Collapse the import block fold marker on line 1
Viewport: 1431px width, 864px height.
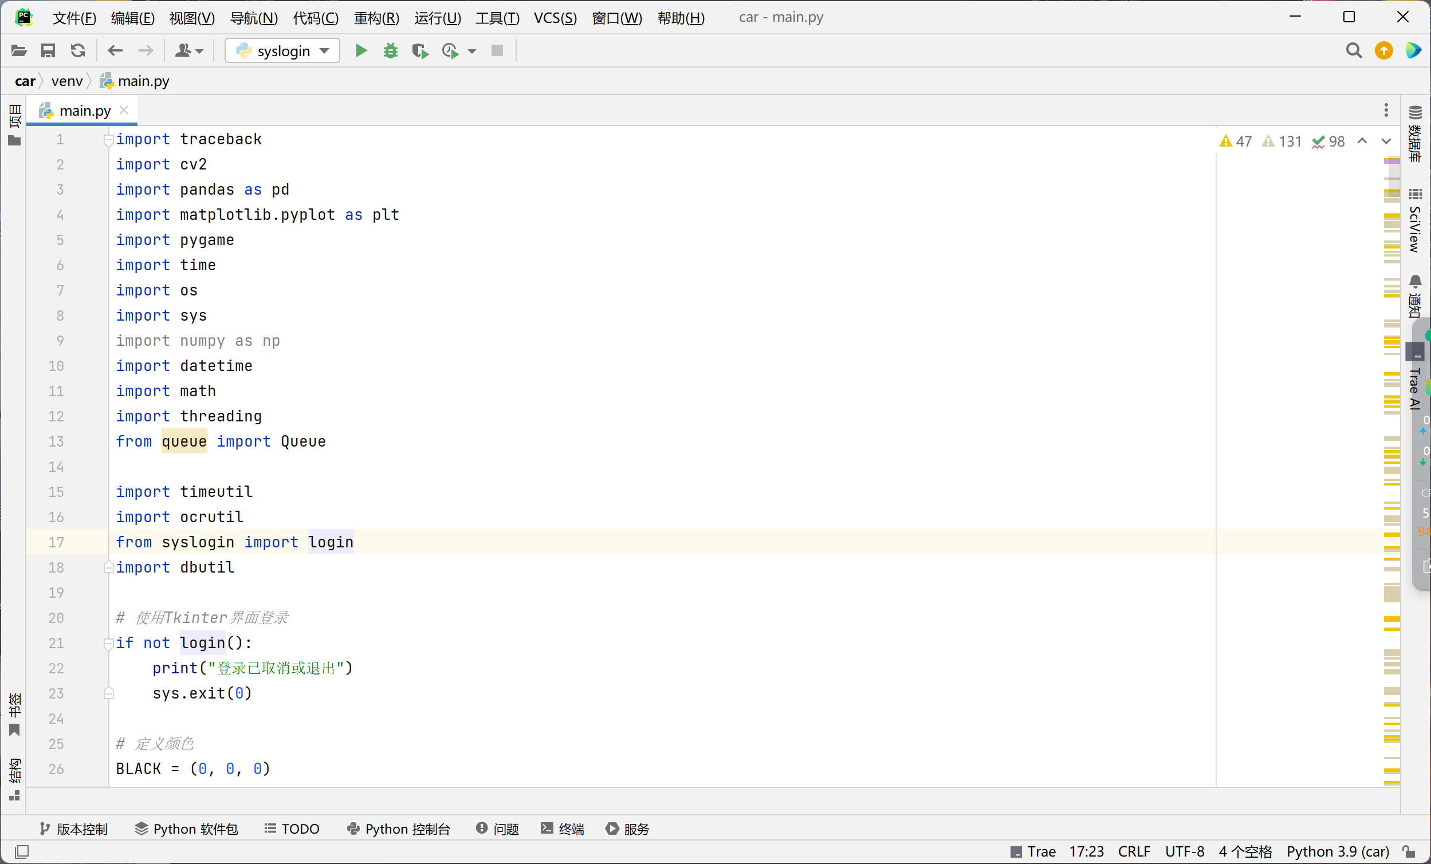(108, 139)
